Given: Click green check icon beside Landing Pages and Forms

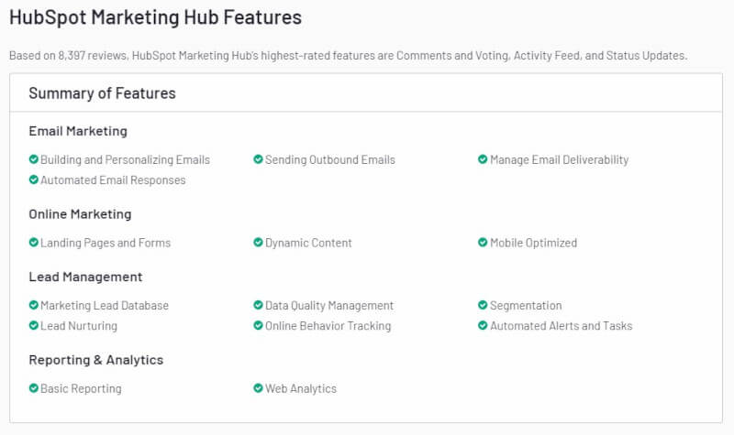Looking at the screenshot, I should point(34,243).
